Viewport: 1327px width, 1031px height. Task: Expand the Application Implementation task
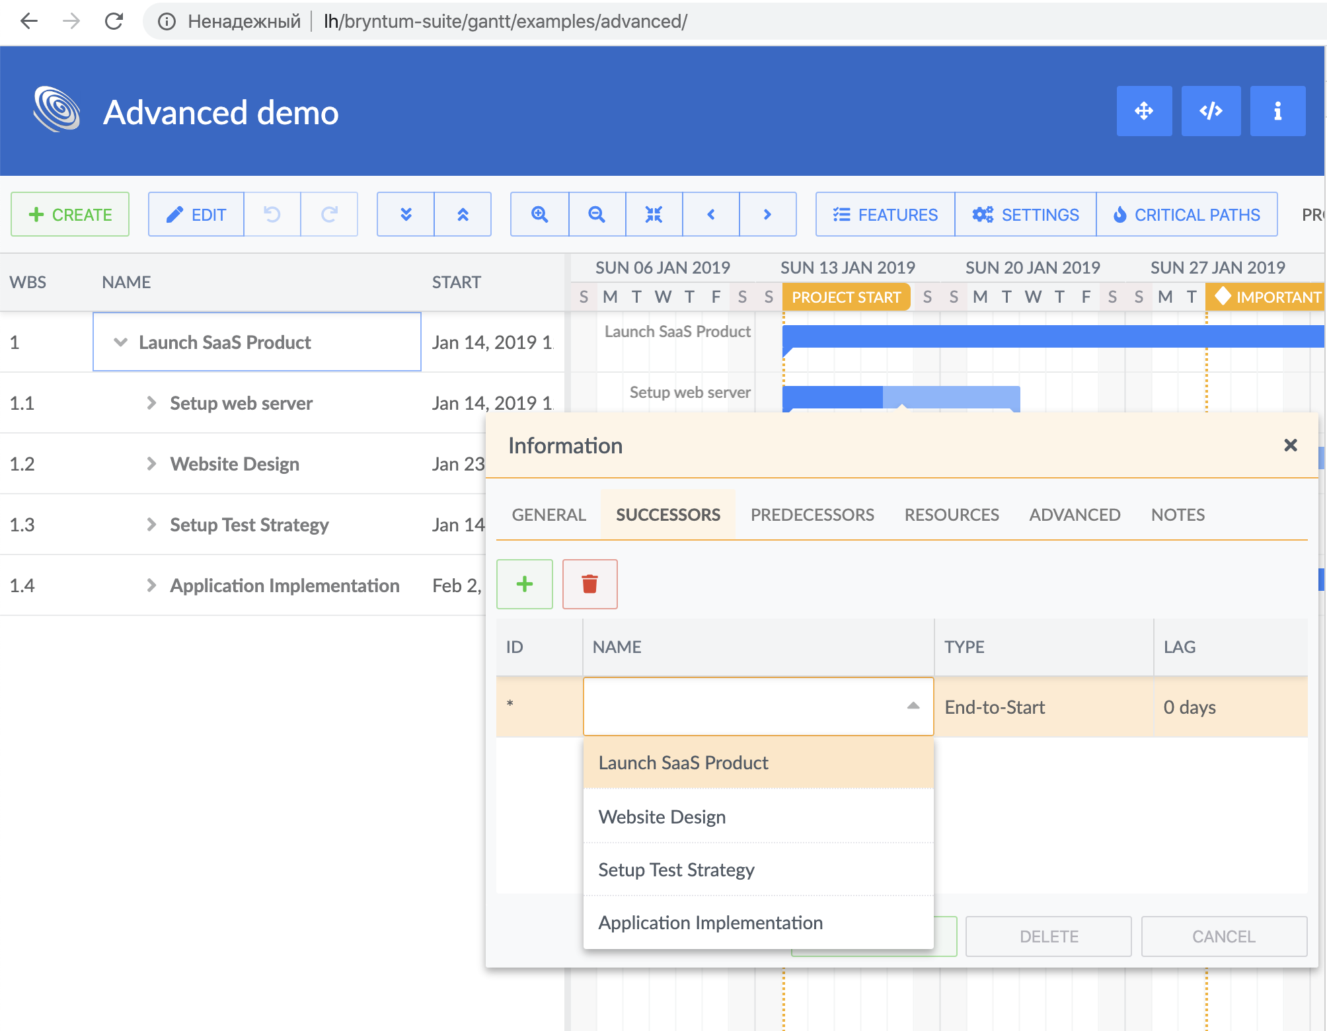pyautogui.click(x=151, y=586)
